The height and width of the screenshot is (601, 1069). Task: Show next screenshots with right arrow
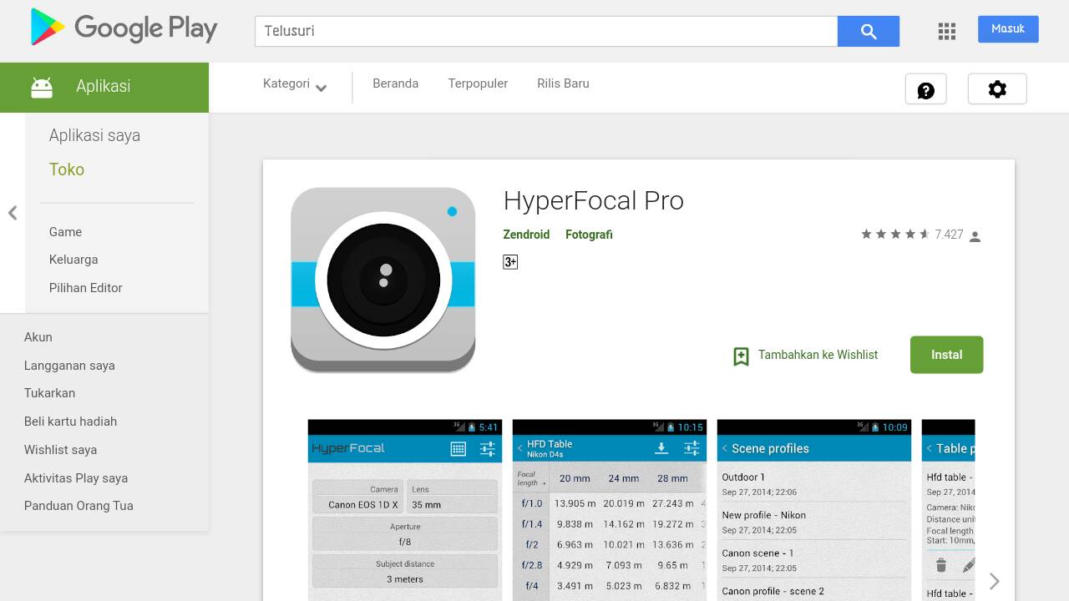tap(994, 581)
